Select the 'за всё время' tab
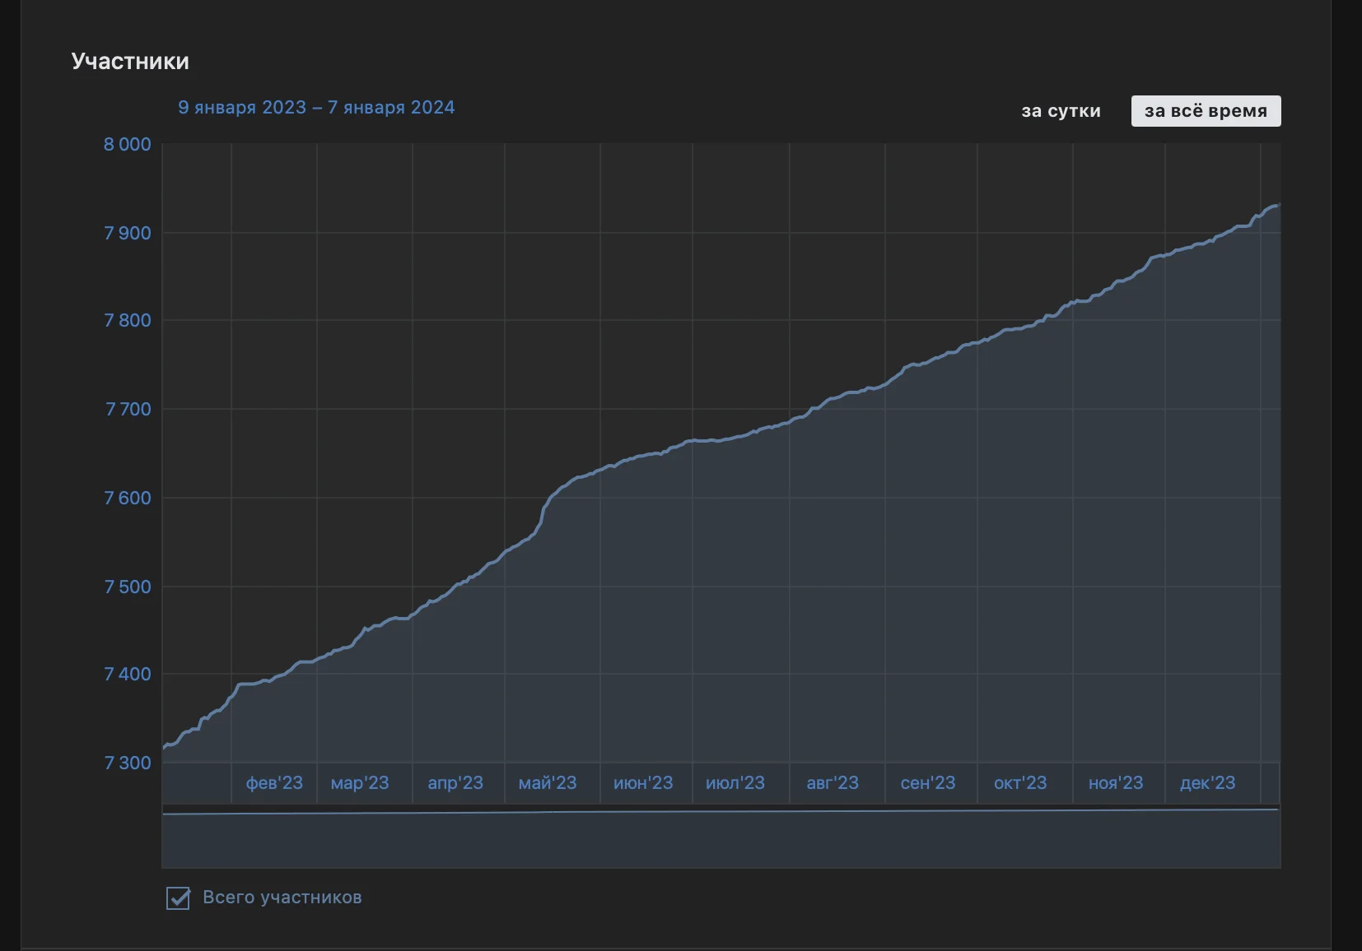Screen dimensions: 1362x951 click(x=1206, y=111)
